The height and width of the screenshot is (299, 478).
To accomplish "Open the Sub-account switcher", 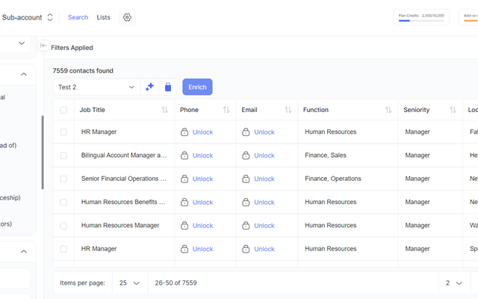I will coord(27,17).
